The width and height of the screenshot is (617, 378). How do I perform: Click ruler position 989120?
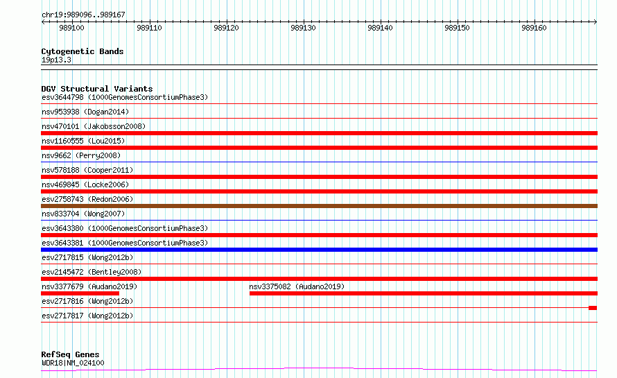[226, 28]
